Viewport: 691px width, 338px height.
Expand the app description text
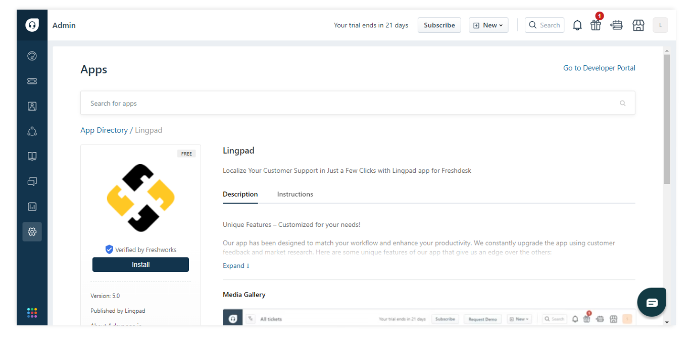[x=236, y=266]
